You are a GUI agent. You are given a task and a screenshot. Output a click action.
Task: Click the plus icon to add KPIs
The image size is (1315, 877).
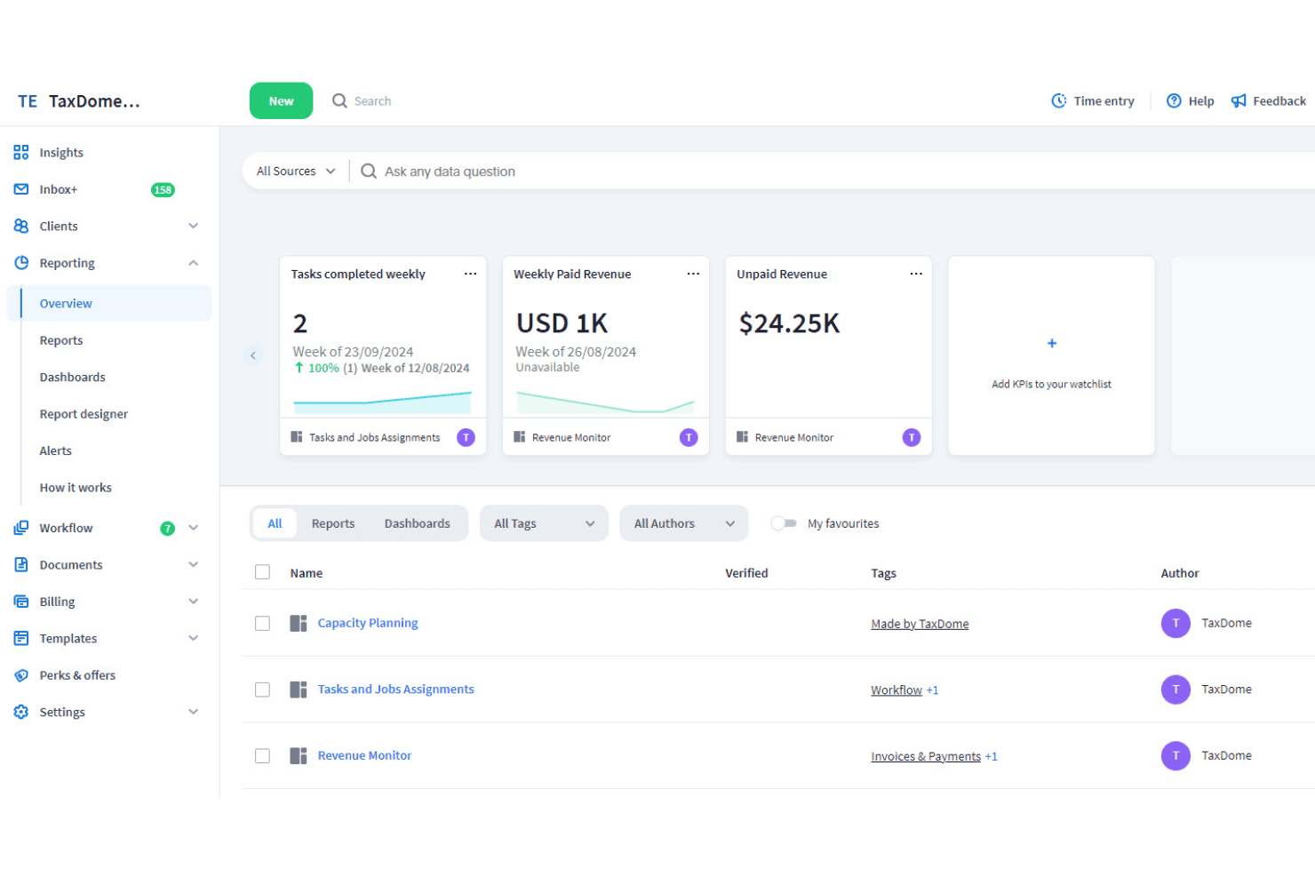click(x=1052, y=343)
